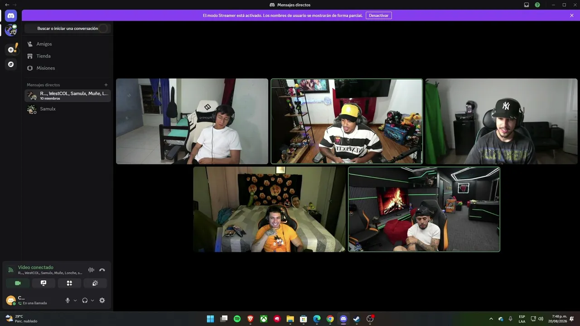Open the Samulx direct message
This screenshot has width=580, height=326.
point(68,109)
